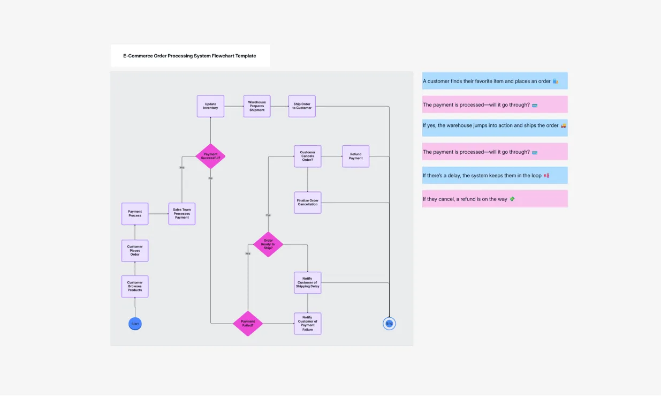Select the Notify Customer of Shipping Delay box
The width and height of the screenshot is (661, 396).
pos(308,282)
